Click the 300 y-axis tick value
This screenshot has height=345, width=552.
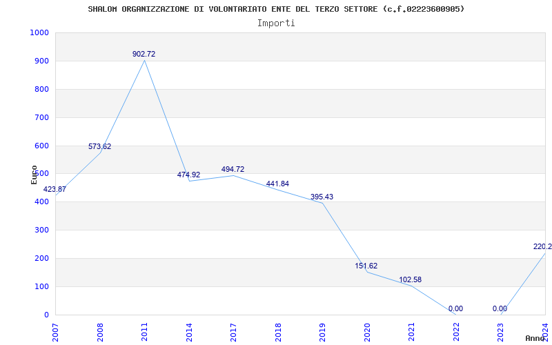tap(41, 230)
